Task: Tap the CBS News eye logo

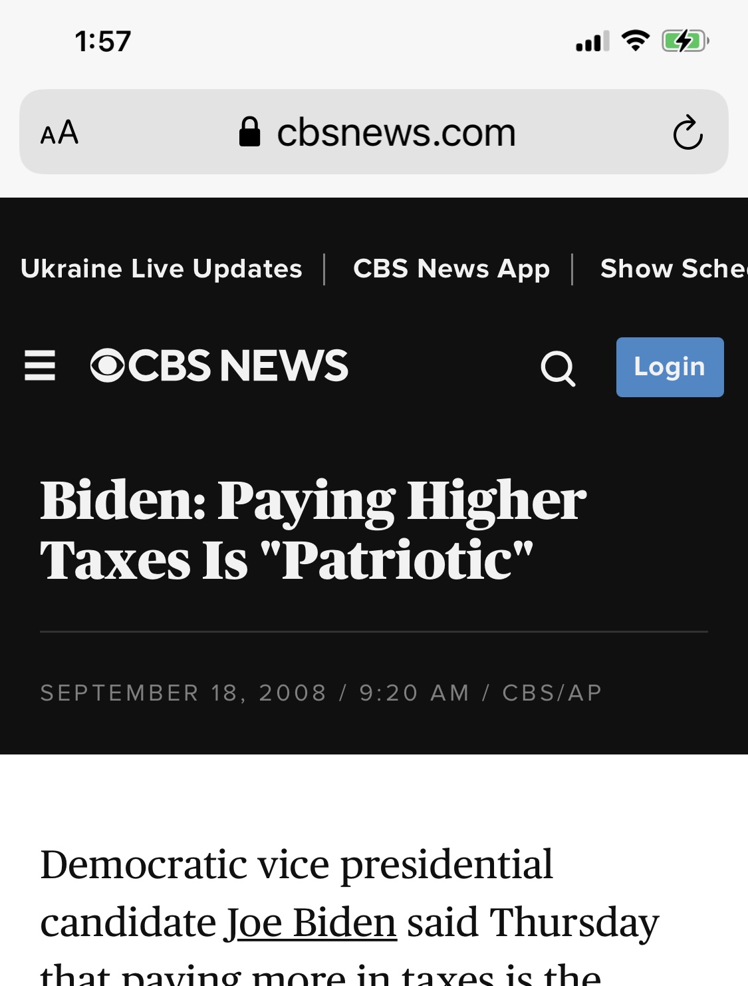Action: coord(108,366)
